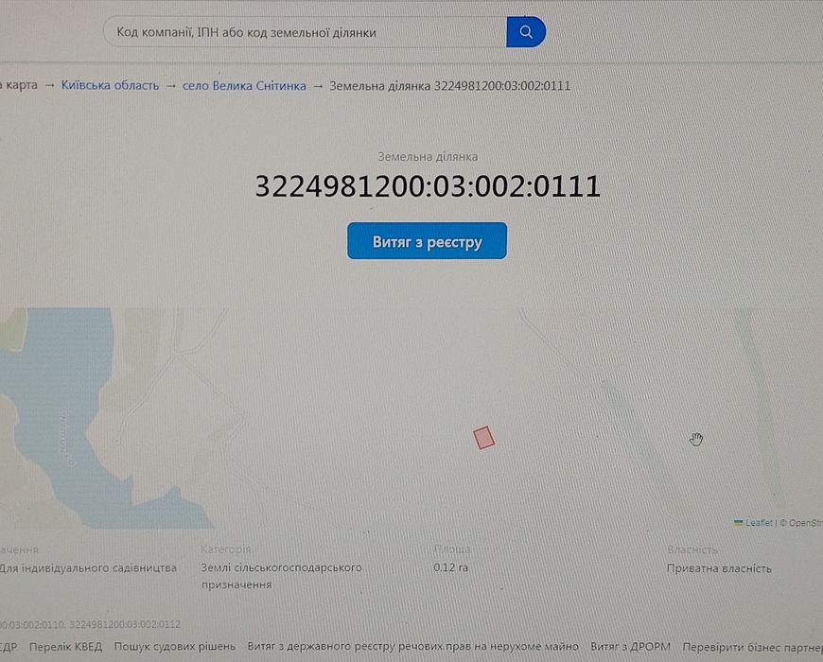Screen dimensions: 823x662
Task: Focus the company or land code search field
Action: (x=305, y=32)
